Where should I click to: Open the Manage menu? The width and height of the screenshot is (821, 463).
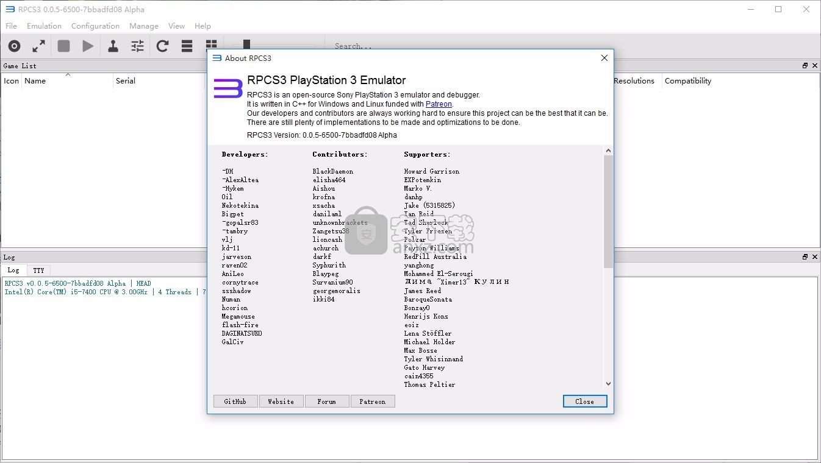[144, 26]
